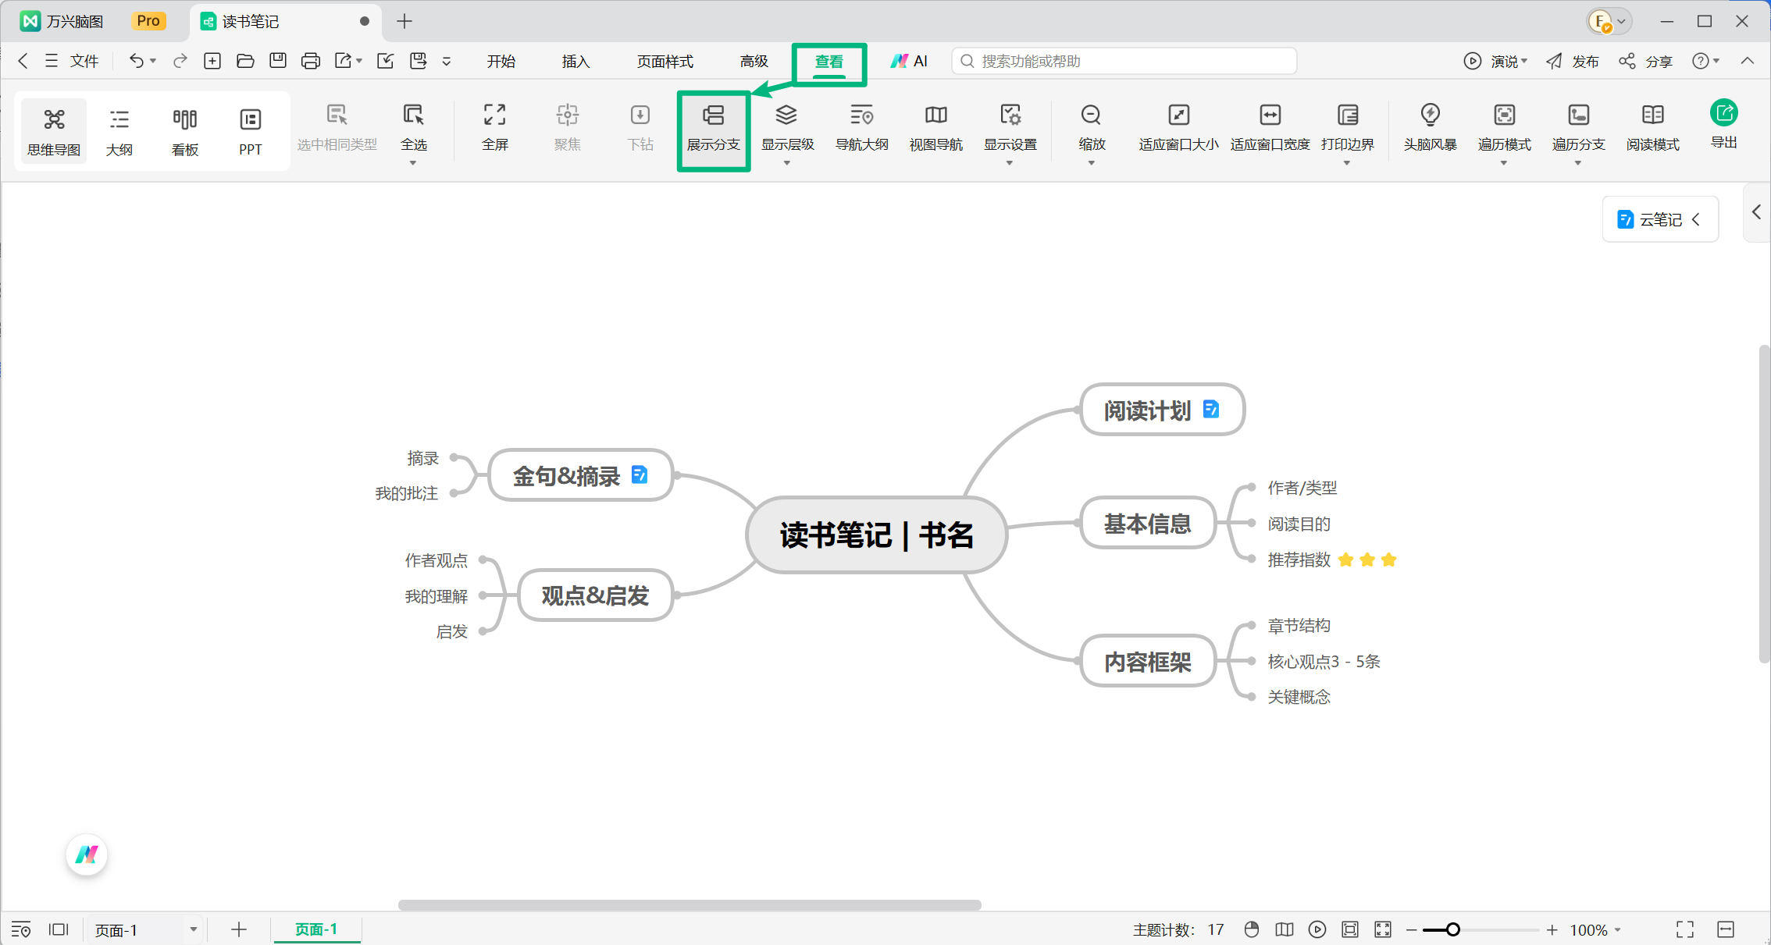This screenshot has width=1771, height=945.
Task: Switch to Mind Map (思维导图) view mode
Action: click(x=54, y=130)
